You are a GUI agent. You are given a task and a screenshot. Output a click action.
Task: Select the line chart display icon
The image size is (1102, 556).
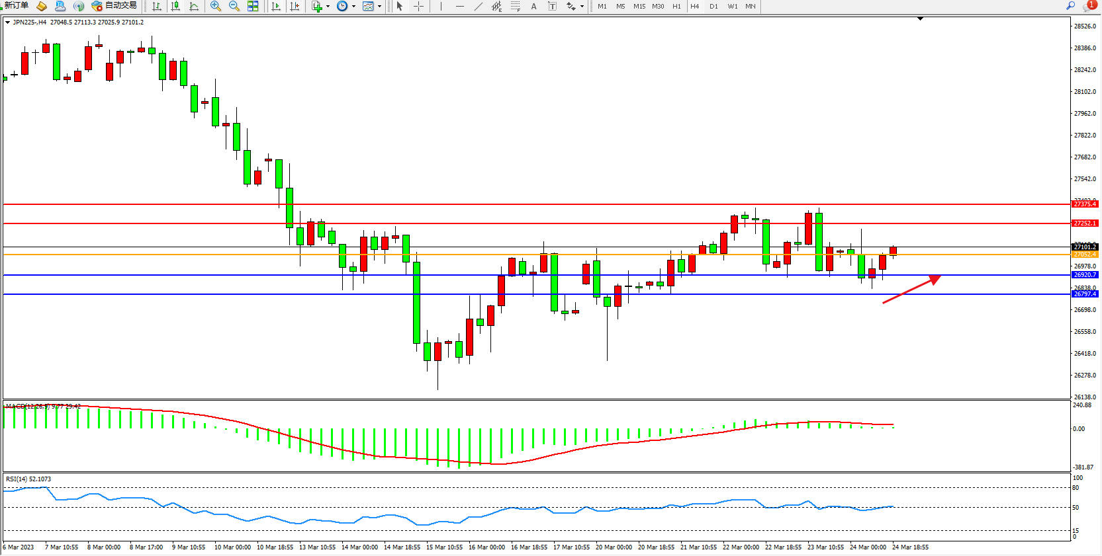pyautogui.click(x=194, y=7)
